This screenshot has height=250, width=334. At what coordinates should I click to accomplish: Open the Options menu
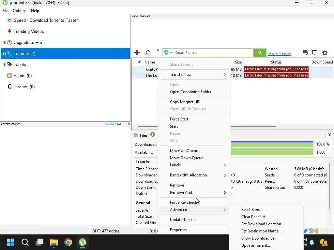click(x=20, y=11)
